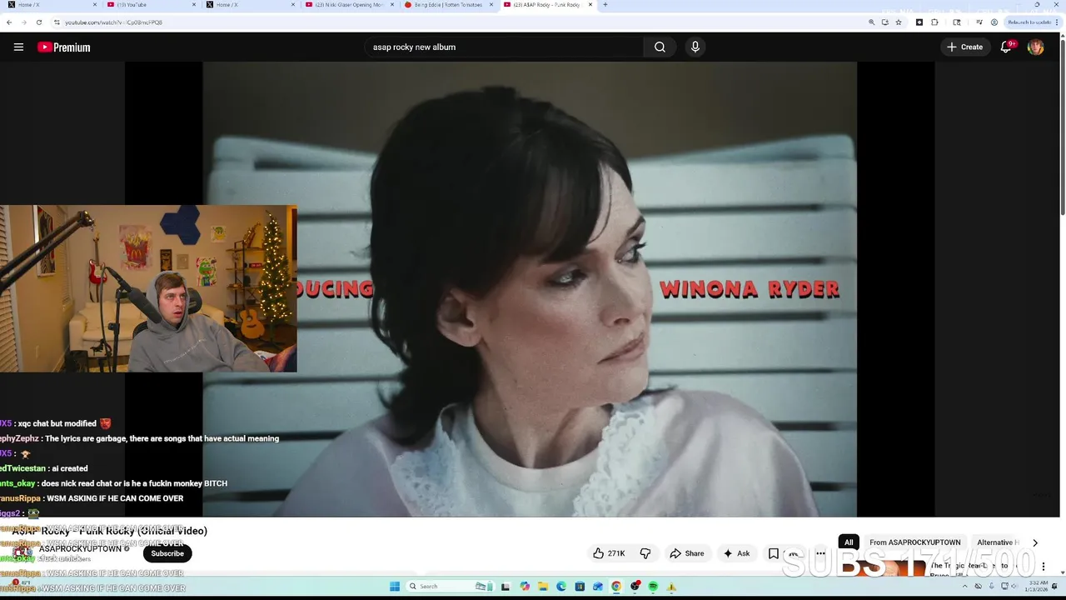Show hidden system tray icons

[965, 587]
